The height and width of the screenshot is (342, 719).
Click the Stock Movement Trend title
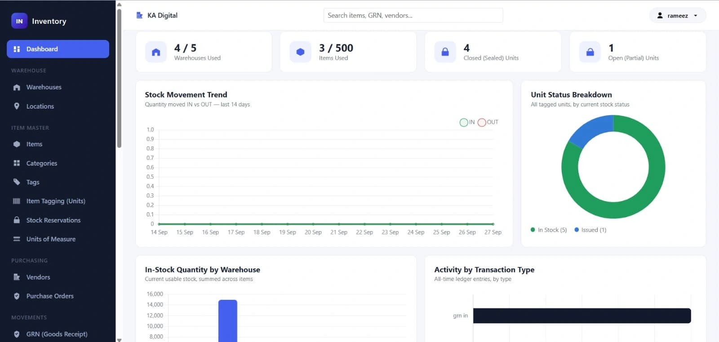pos(186,95)
